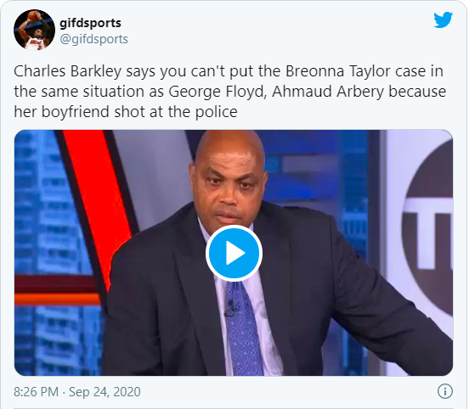Click "George Floyd" in the tweet text
Viewport: 469px width, 409px height.
point(218,92)
